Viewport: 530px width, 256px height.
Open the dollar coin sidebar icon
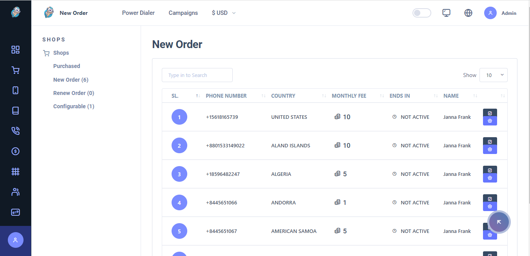15,151
